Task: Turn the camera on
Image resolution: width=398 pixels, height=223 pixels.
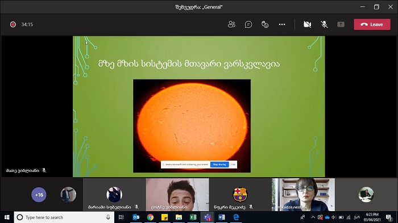Action: click(307, 24)
